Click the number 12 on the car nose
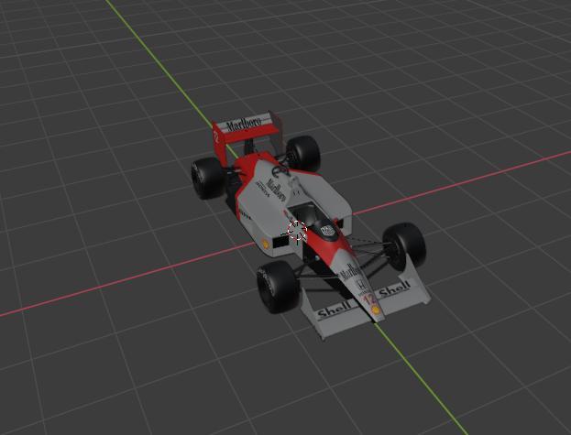This screenshot has width=571, height=435. 370,299
